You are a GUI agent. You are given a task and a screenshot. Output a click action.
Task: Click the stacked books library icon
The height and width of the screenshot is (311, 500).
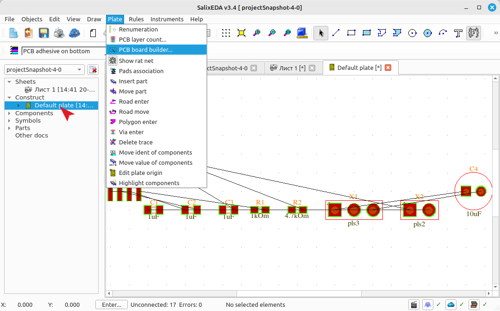coord(474,305)
